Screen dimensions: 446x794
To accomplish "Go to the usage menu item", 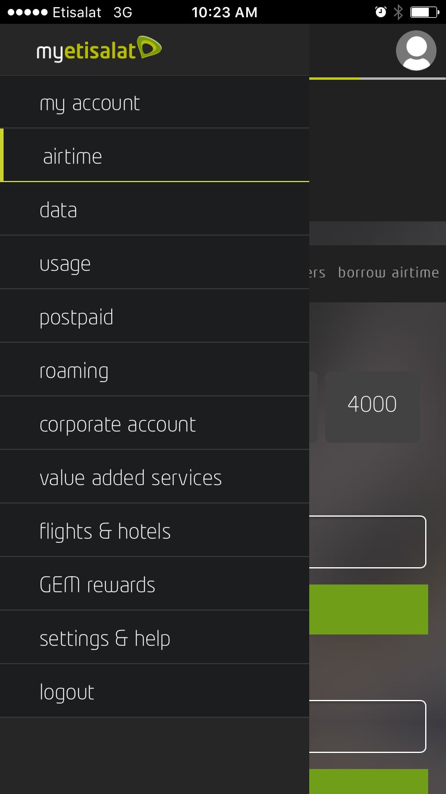I will 155,263.
